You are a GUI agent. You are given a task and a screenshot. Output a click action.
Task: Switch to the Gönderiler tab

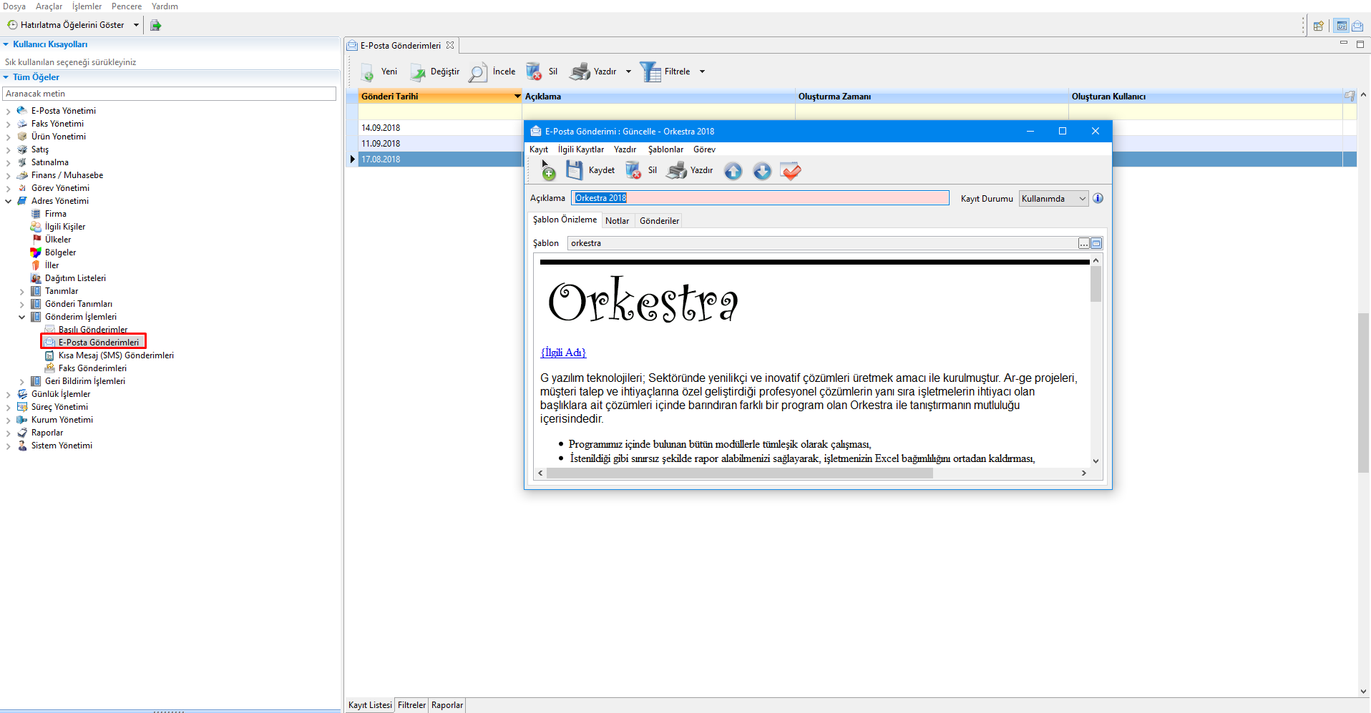coord(659,221)
